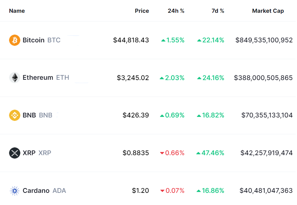Click the BNB ticker symbol text
Viewport: 297px width, 205px height.
click(x=46, y=115)
